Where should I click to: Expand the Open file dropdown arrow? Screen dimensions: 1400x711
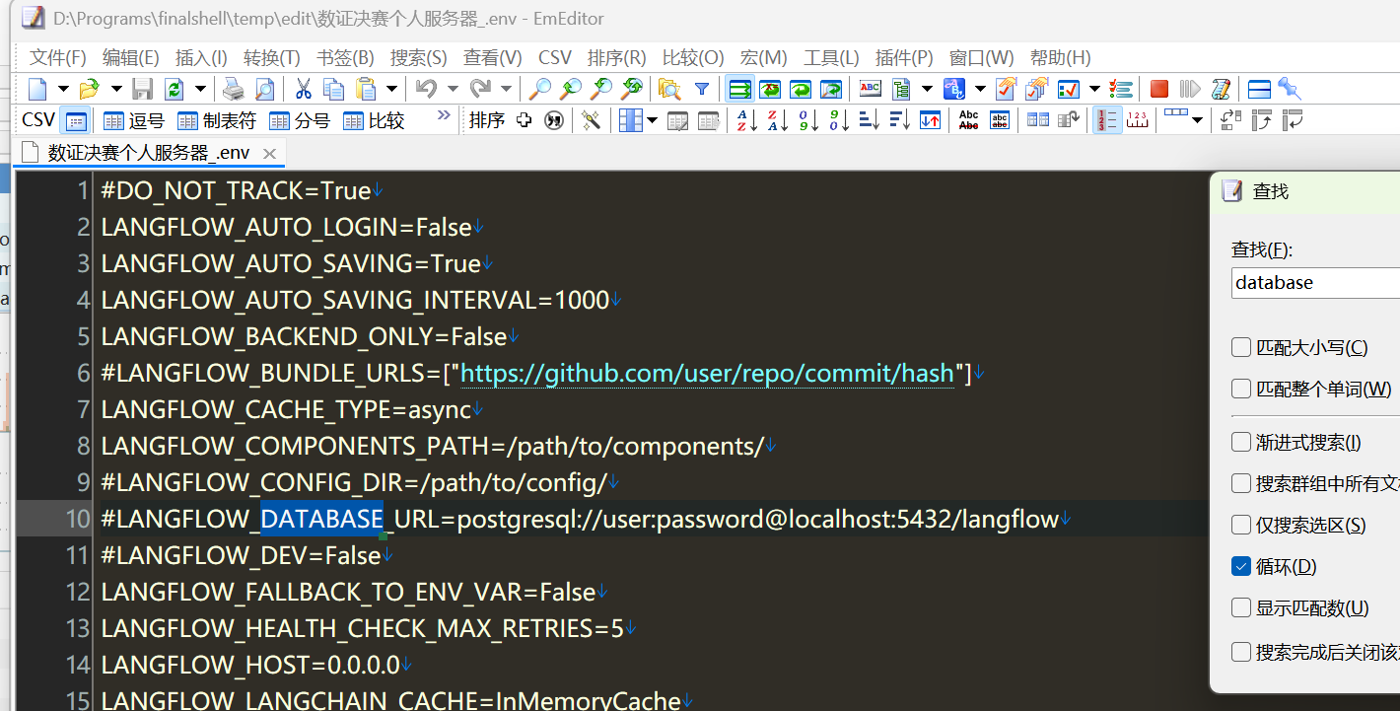[x=115, y=89]
